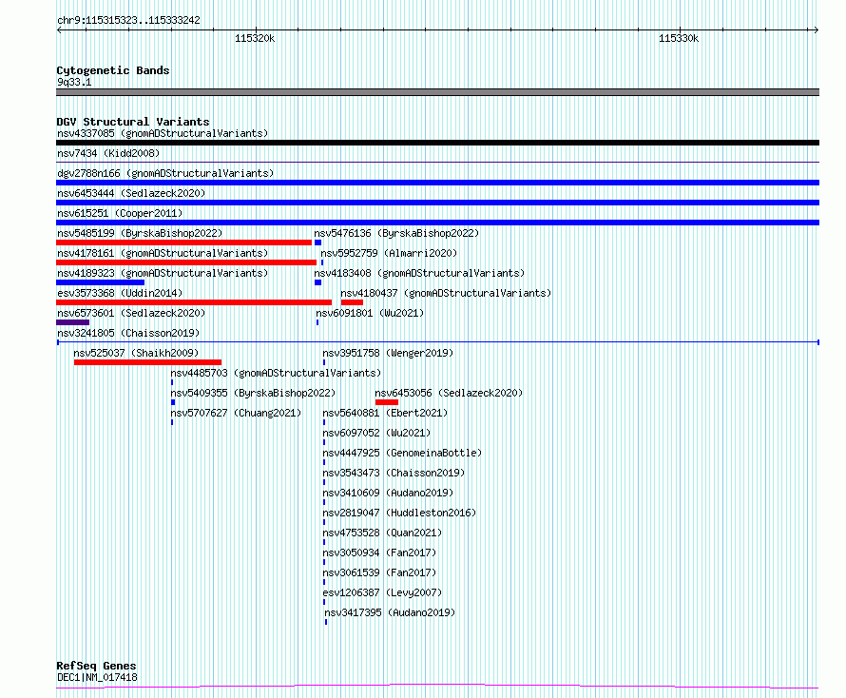The image size is (846, 698).
Task: Click the Cytogenetic Bands track title
Action: (113, 70)
